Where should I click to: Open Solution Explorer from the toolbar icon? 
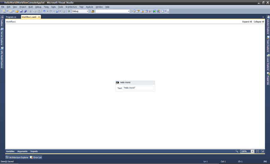click(x=134, y=11)
